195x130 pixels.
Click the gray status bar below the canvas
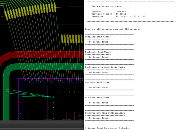click(42, 125)
